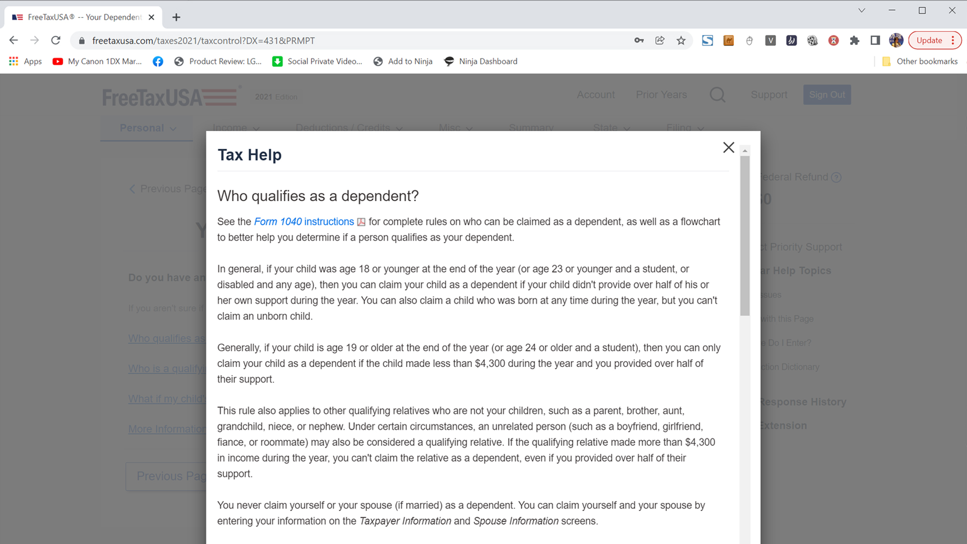This screenshot has width=967, height=544.
Task: Select the Filing tab in navigation
Action: [x=681, y=128]
